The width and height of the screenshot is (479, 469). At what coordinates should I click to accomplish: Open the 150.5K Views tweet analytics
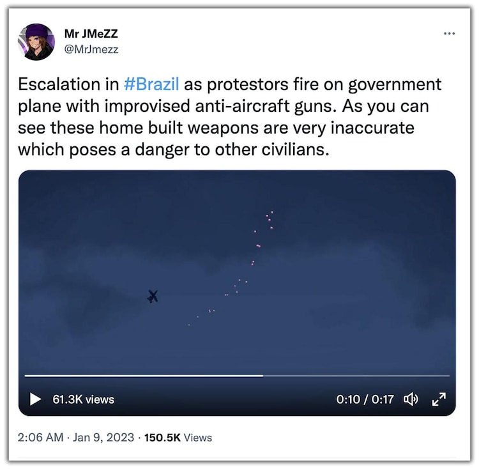click(x=178, y=438)
